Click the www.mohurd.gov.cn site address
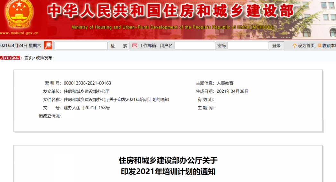Viewport: 336px width, 182px height. [19, 33]
